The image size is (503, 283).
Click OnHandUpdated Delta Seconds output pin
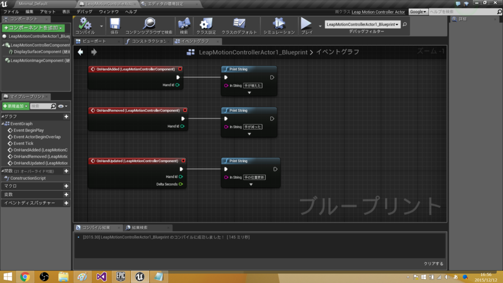tap(181, 184)
